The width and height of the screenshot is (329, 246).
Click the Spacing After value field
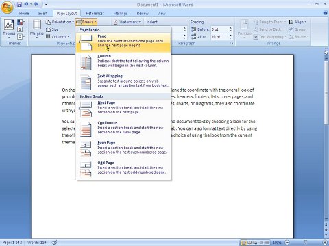pyautogui.click(x=219, y=37)
